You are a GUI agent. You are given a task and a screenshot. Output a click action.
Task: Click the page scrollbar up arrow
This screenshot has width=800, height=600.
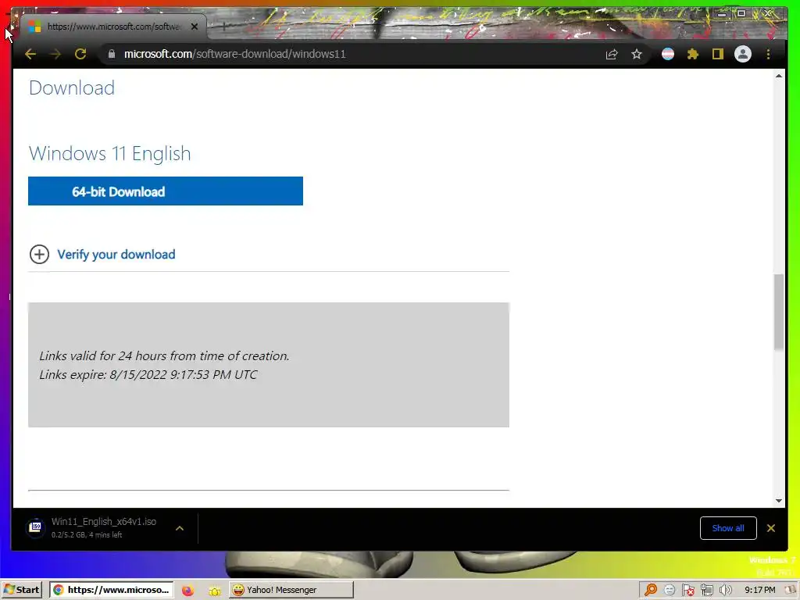(x=779, y=76)
